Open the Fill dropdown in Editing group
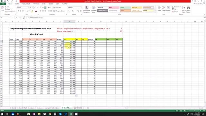This screenshot has width=206, height=116. [x=176, y=9]
